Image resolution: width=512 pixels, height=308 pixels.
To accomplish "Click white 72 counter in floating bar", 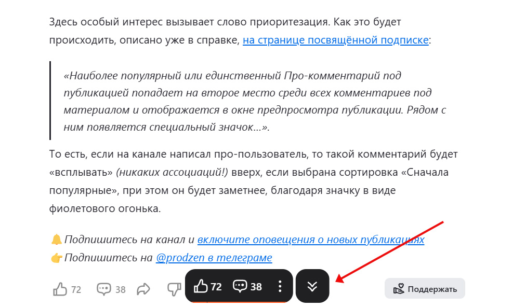I will 216,287.
